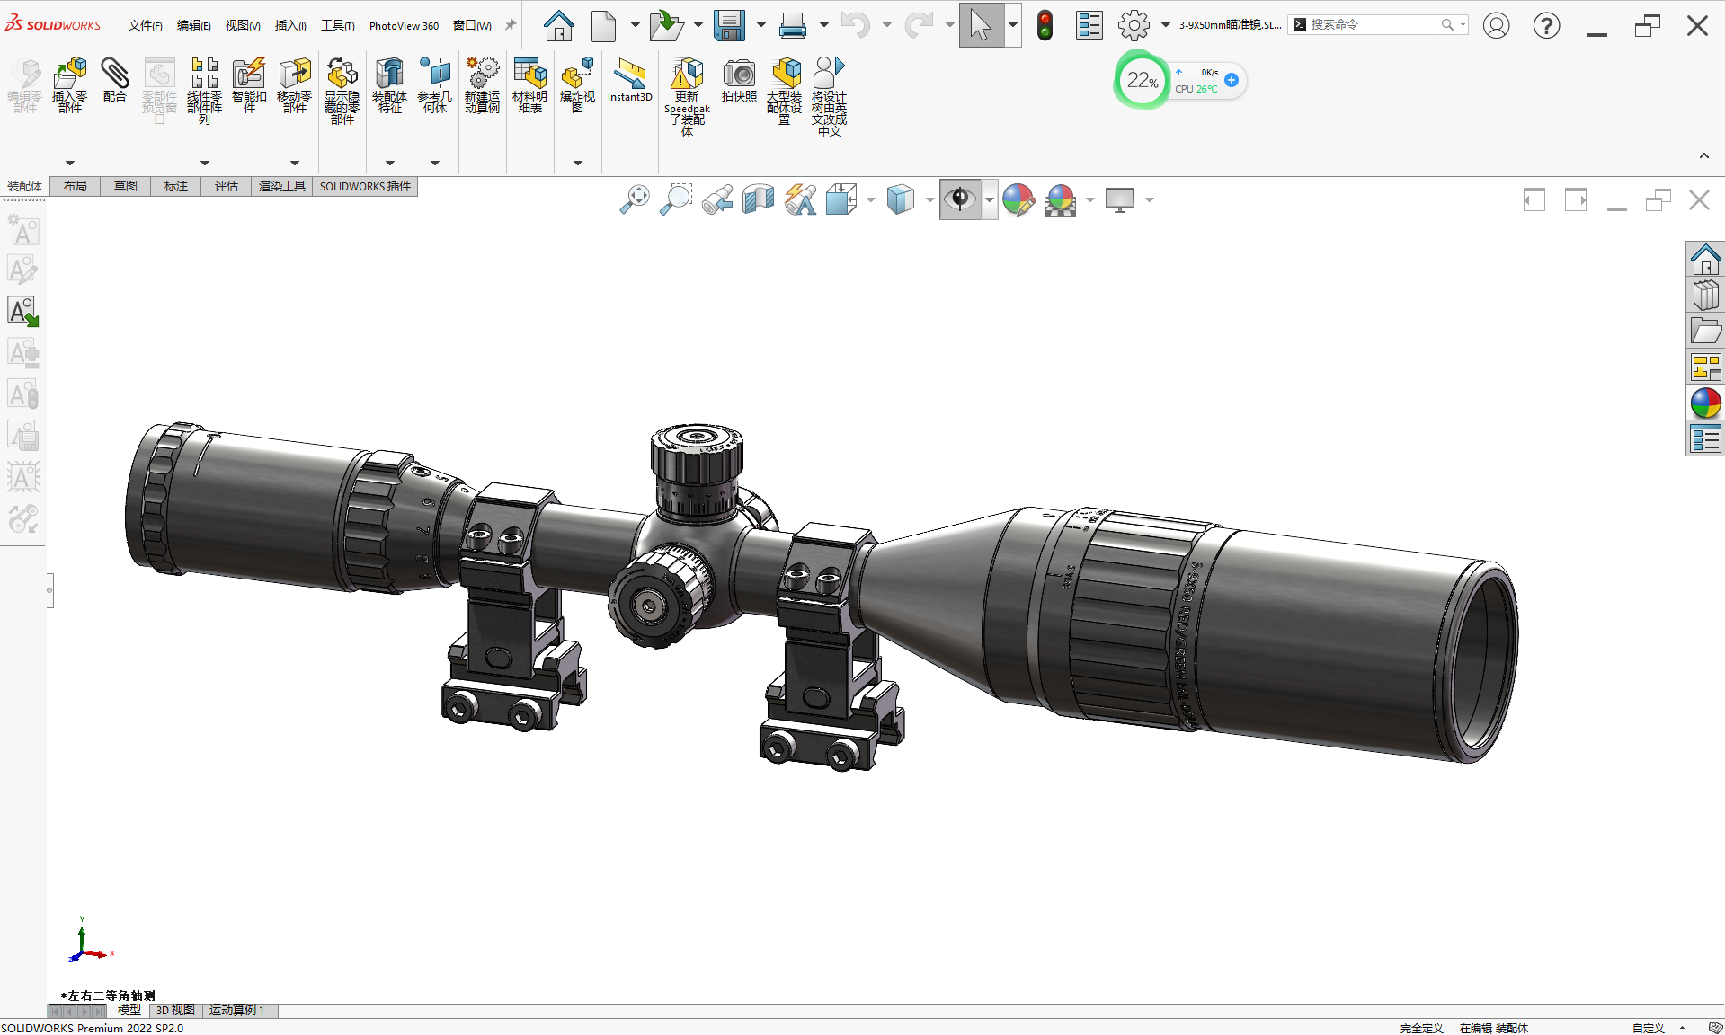Click Exploded View (爆炸视图) icon
Screen dimensions: 1725x1035
tap(577, 85)
